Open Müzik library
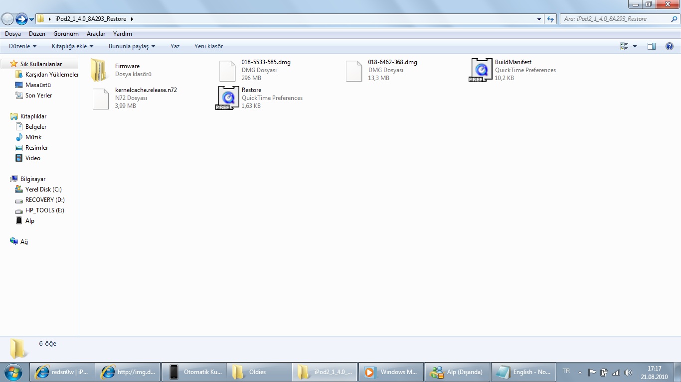 (33, 137)
